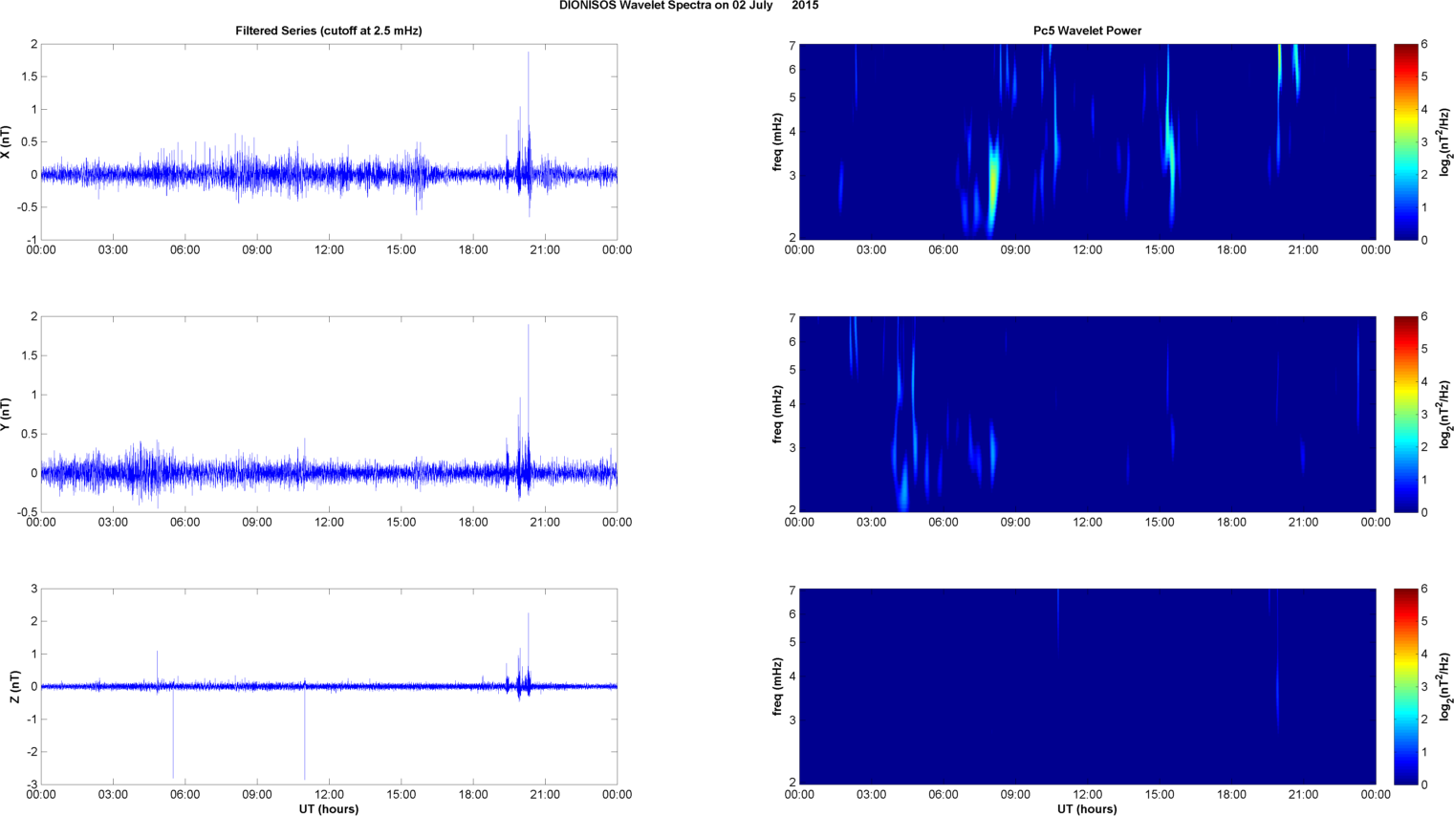Select the 'Filtered Series (cutoff at 2.5 mHz)' heading
Screen dimensions: 1454x816
[329, 31]
